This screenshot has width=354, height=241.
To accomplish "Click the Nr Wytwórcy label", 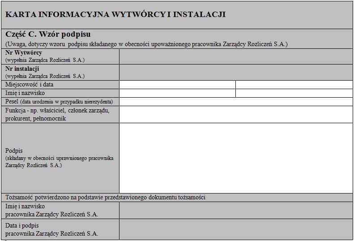I will click(24, 53).
